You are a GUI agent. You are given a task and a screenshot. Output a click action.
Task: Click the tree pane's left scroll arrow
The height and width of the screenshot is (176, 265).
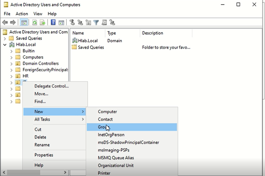[4, 172]
